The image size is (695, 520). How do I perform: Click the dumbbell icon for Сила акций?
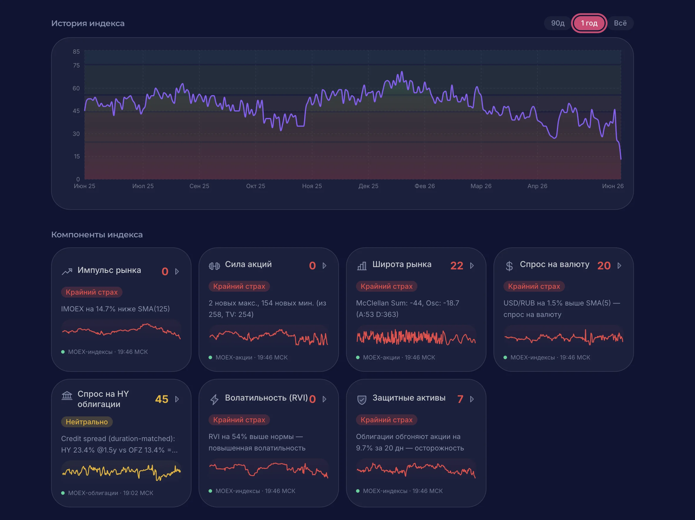pos(214,266)
